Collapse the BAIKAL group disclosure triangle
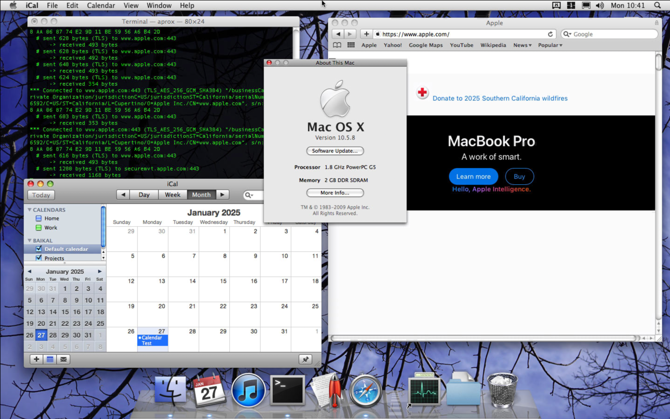The height and width of the screenshot is (419, 670). [29, 240]
